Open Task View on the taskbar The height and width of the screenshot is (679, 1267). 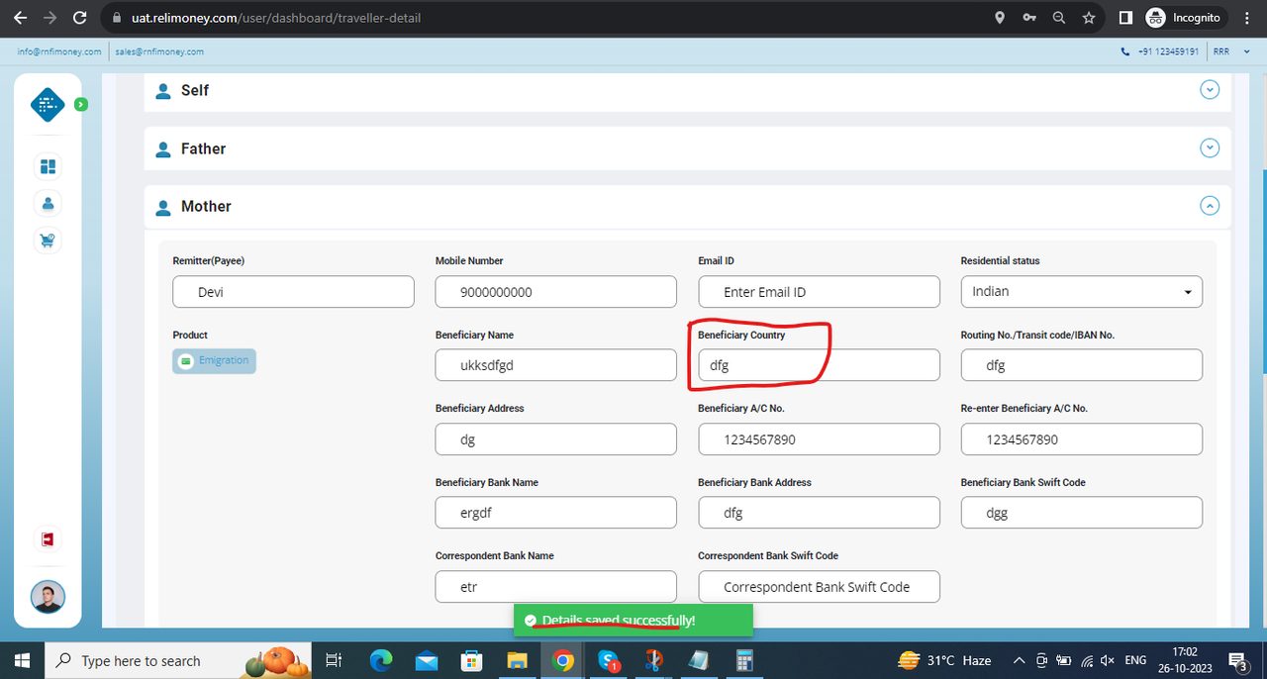334,660
